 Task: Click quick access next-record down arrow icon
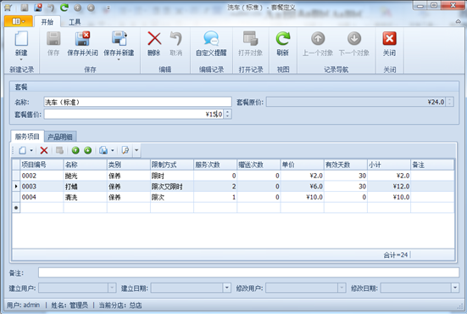pyautogui.click(x=92, y=8)
